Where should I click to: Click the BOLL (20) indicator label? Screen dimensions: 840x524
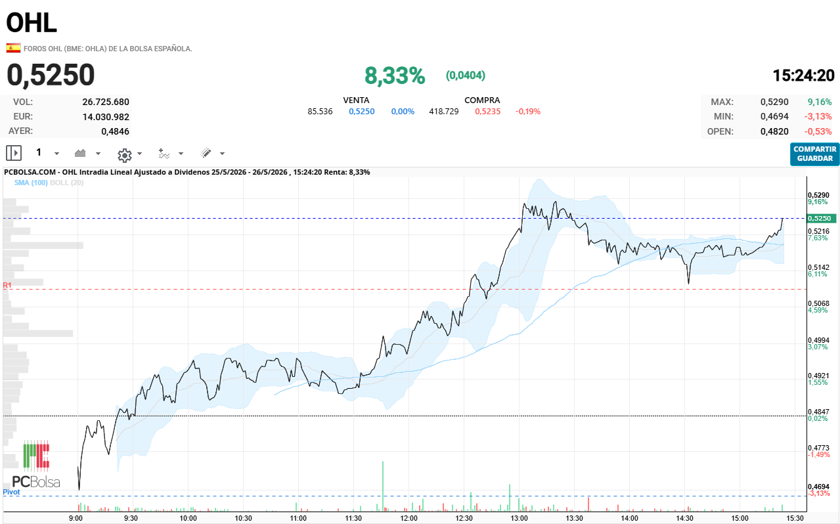click(66, 183)
